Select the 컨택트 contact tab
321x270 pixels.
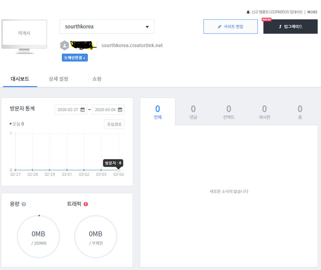[229, 112]
